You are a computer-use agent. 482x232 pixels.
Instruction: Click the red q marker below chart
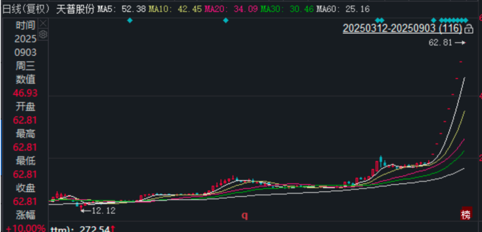(244, 216)
